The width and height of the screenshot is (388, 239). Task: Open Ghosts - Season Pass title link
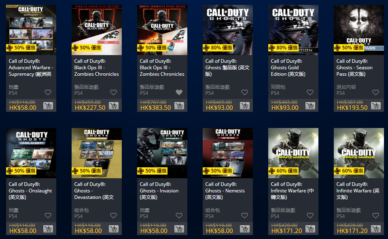[354, 67]
